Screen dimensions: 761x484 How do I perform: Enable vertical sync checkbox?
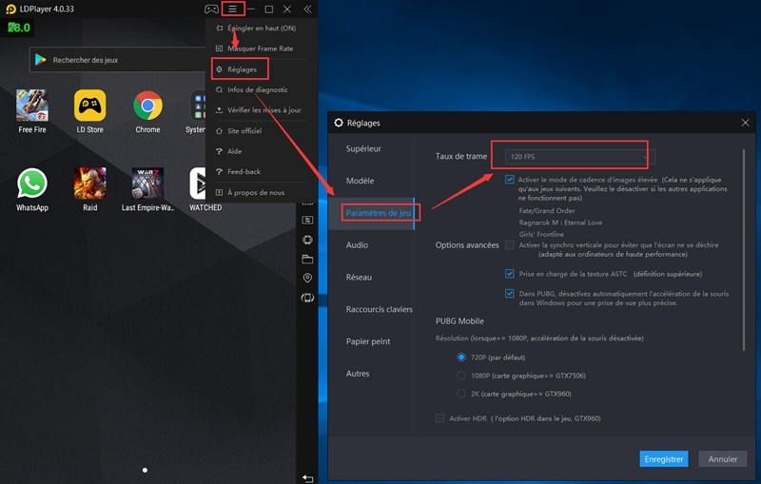point(509,245)
